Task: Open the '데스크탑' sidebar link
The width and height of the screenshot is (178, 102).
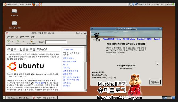Action: coord(67,68)
